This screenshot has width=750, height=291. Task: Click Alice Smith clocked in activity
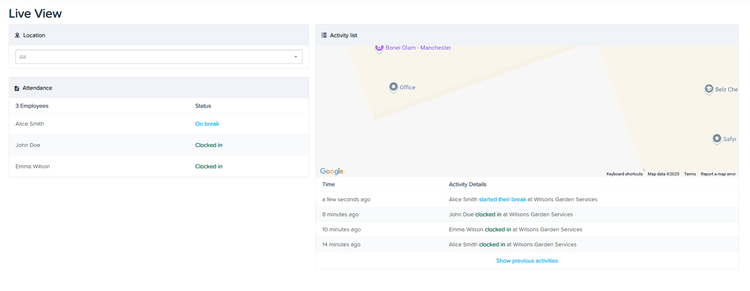pos(513,245)
